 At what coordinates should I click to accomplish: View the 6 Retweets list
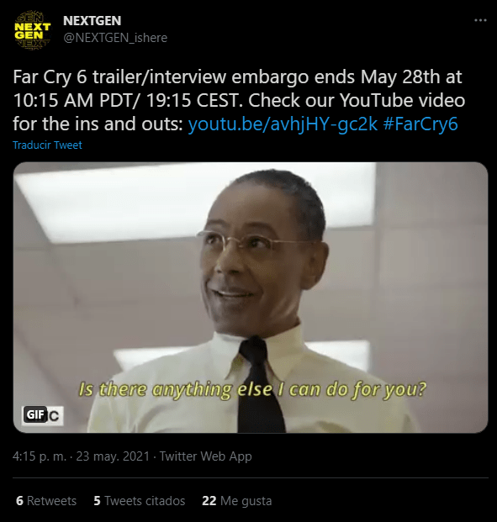46,501
